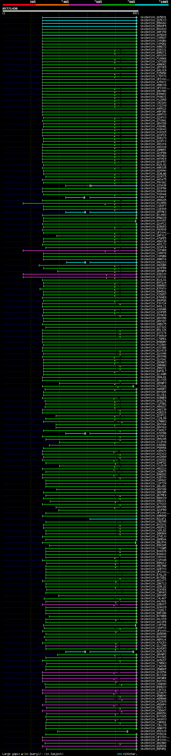171x756 pixels.
Task: Select the UniRef100_A5Z1X9 label
Action: pyautogui.click(x=153, y=731)
